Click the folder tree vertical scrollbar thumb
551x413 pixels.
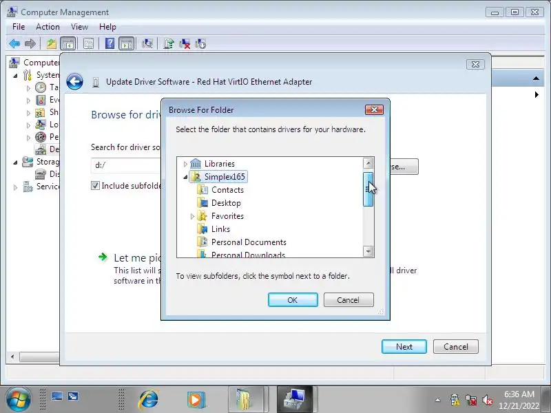[368, 189]
